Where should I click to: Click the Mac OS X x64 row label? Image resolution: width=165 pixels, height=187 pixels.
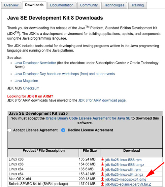20,179
